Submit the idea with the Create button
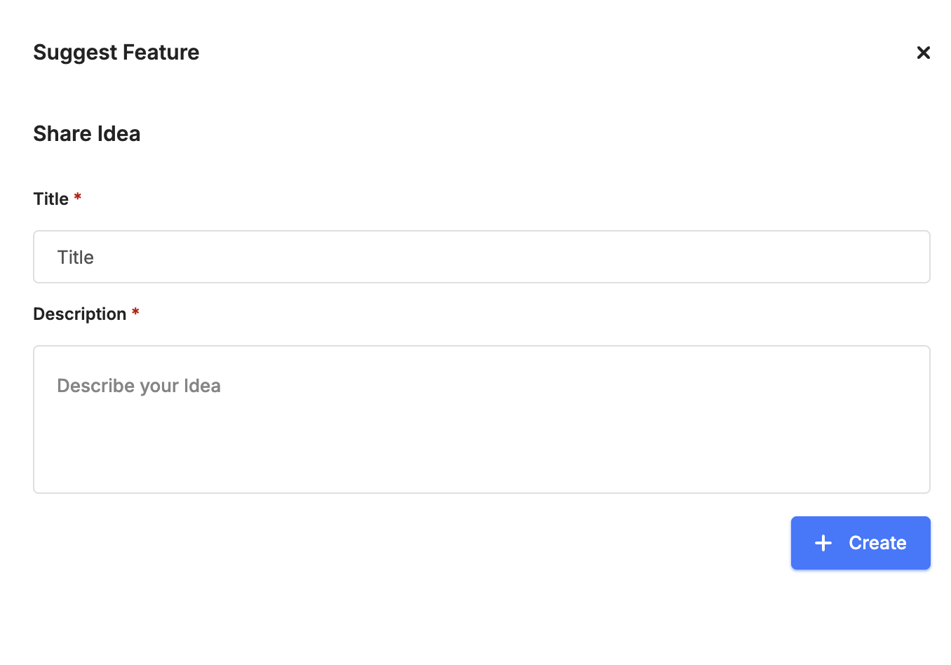The height and width of the screenshot is (665, 951). pyautogui.click(x=861, y=543)
